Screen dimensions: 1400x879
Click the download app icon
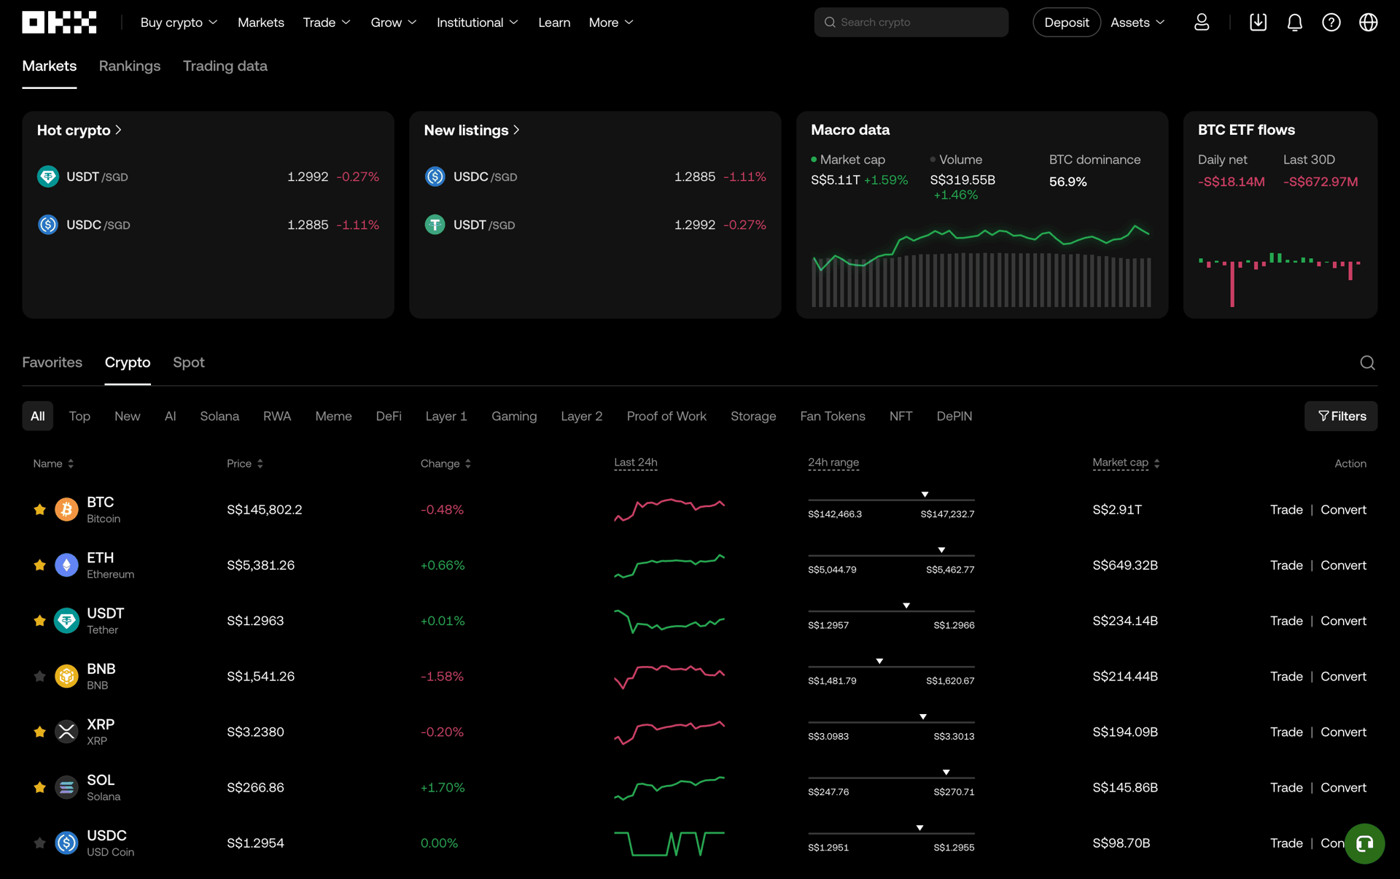click(1258, 23)
